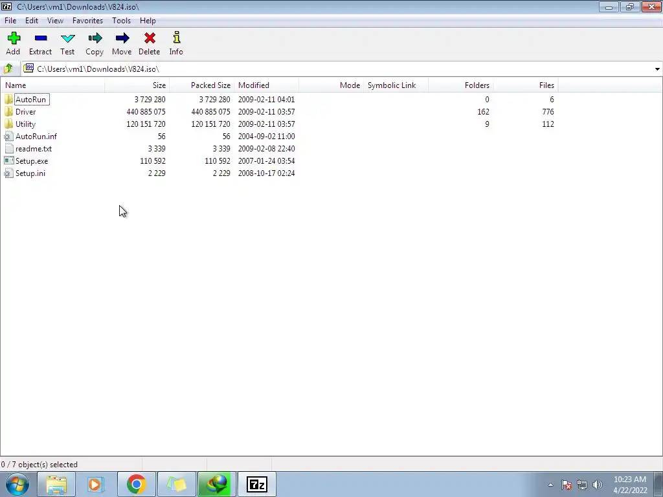Open the View menu

[55, 20]
